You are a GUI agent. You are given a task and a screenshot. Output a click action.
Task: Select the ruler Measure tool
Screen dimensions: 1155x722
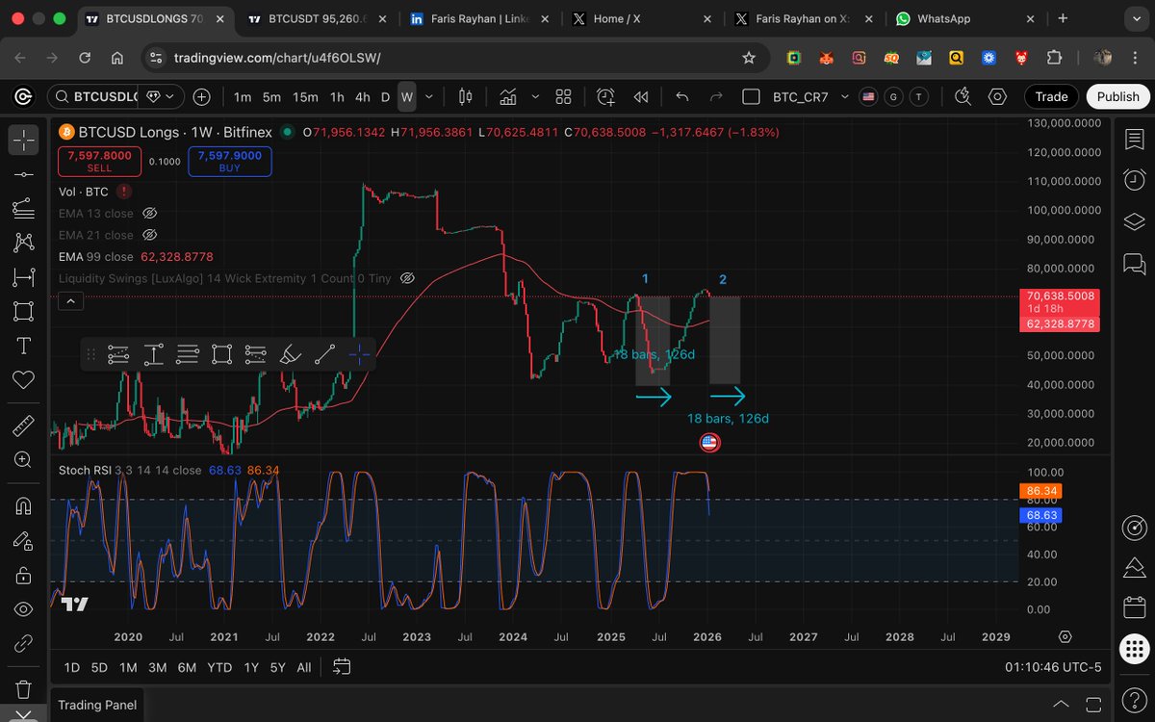tap(23, 425)
